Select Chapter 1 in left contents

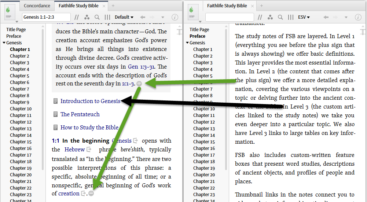pos(20,49)
